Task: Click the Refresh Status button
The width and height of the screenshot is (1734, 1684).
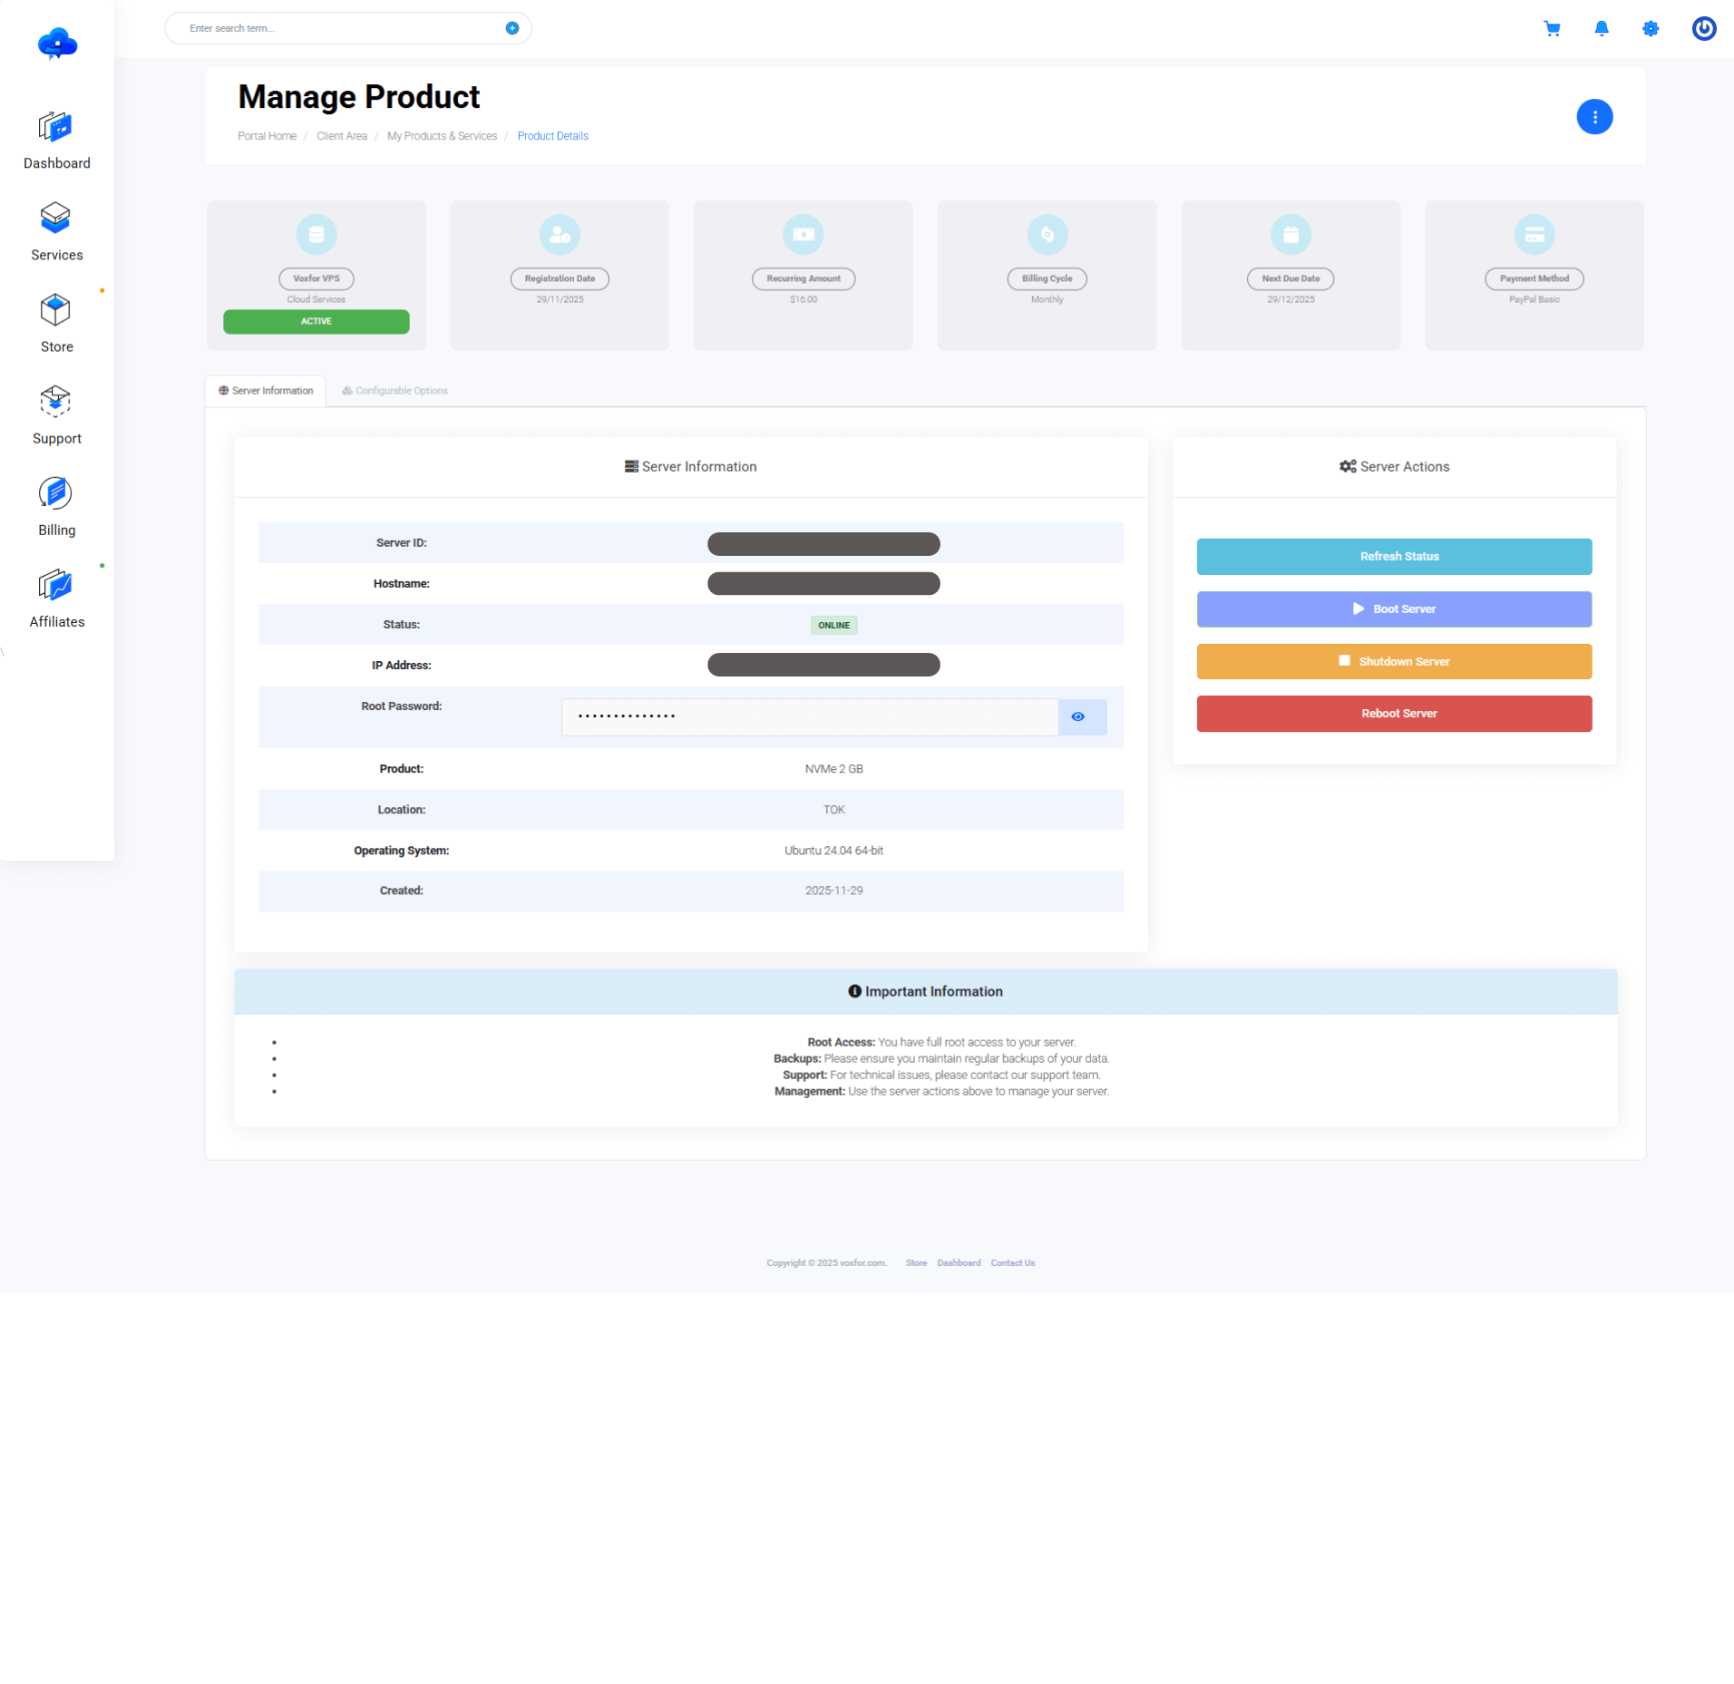Action: [1393, 557]
